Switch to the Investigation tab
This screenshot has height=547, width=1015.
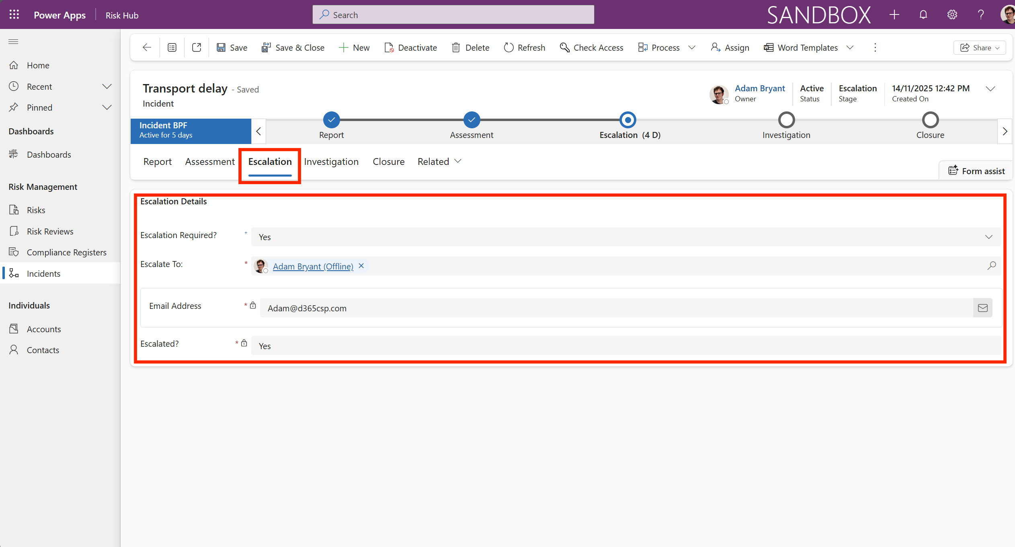(331, 162)
